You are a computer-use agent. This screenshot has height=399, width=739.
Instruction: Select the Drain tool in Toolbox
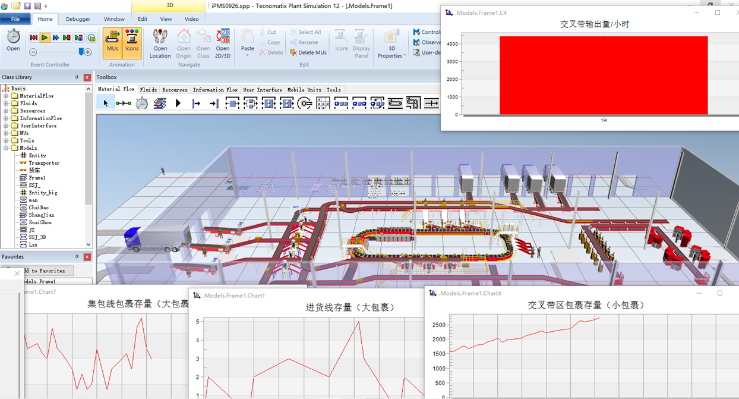coord(214,103)
